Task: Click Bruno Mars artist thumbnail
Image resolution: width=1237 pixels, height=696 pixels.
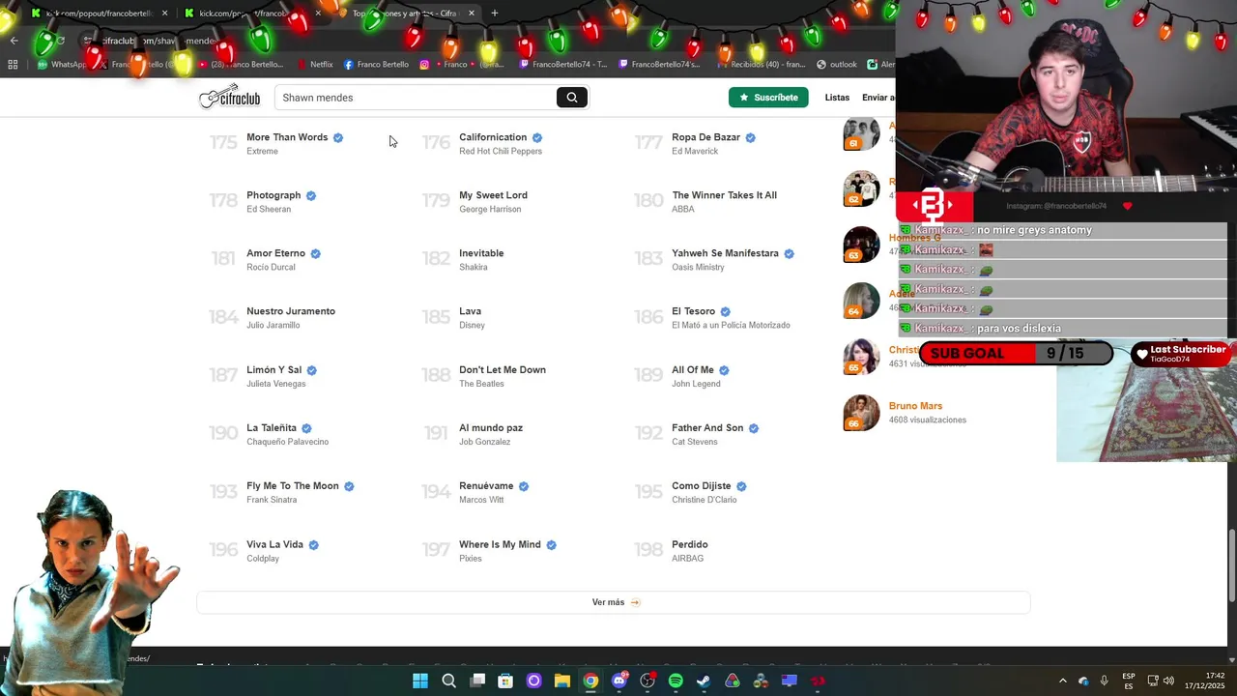Action: (861, 413)
